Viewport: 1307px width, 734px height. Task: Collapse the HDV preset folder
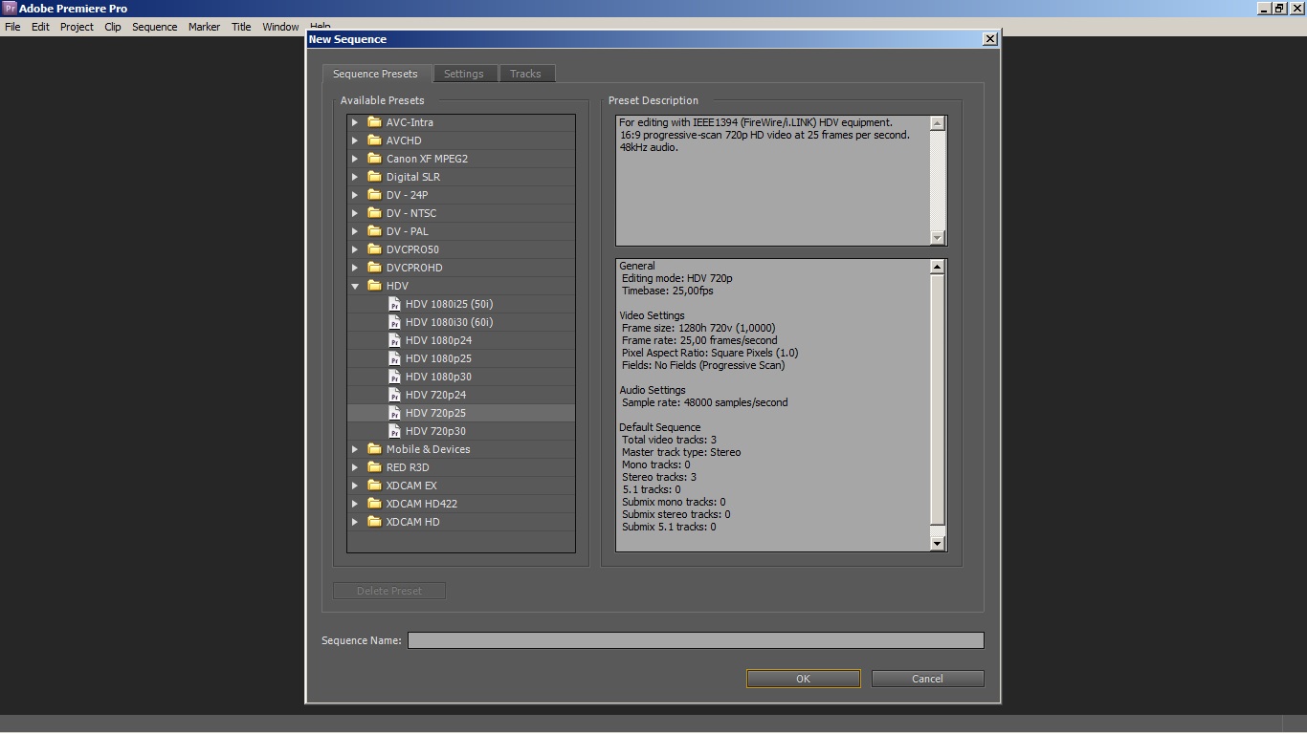(355, 286)
